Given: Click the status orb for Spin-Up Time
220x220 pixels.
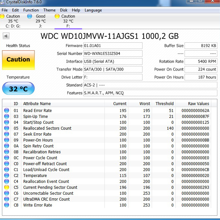Looking at the screenshot, I should tap(7, 116).
